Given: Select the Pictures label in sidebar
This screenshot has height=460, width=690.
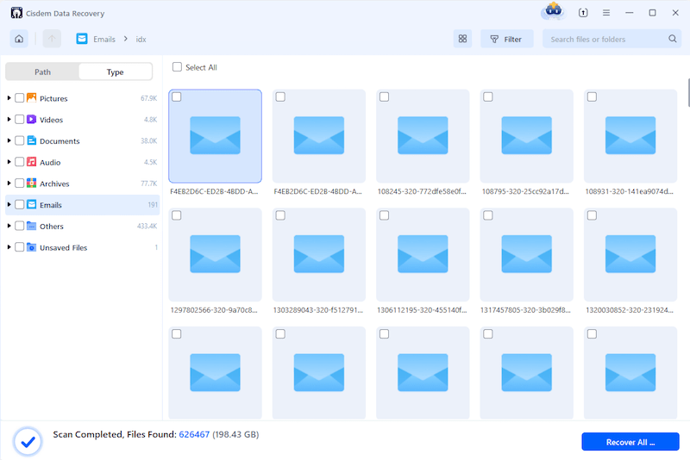Looking at the screenshot, I should [53, 98].
